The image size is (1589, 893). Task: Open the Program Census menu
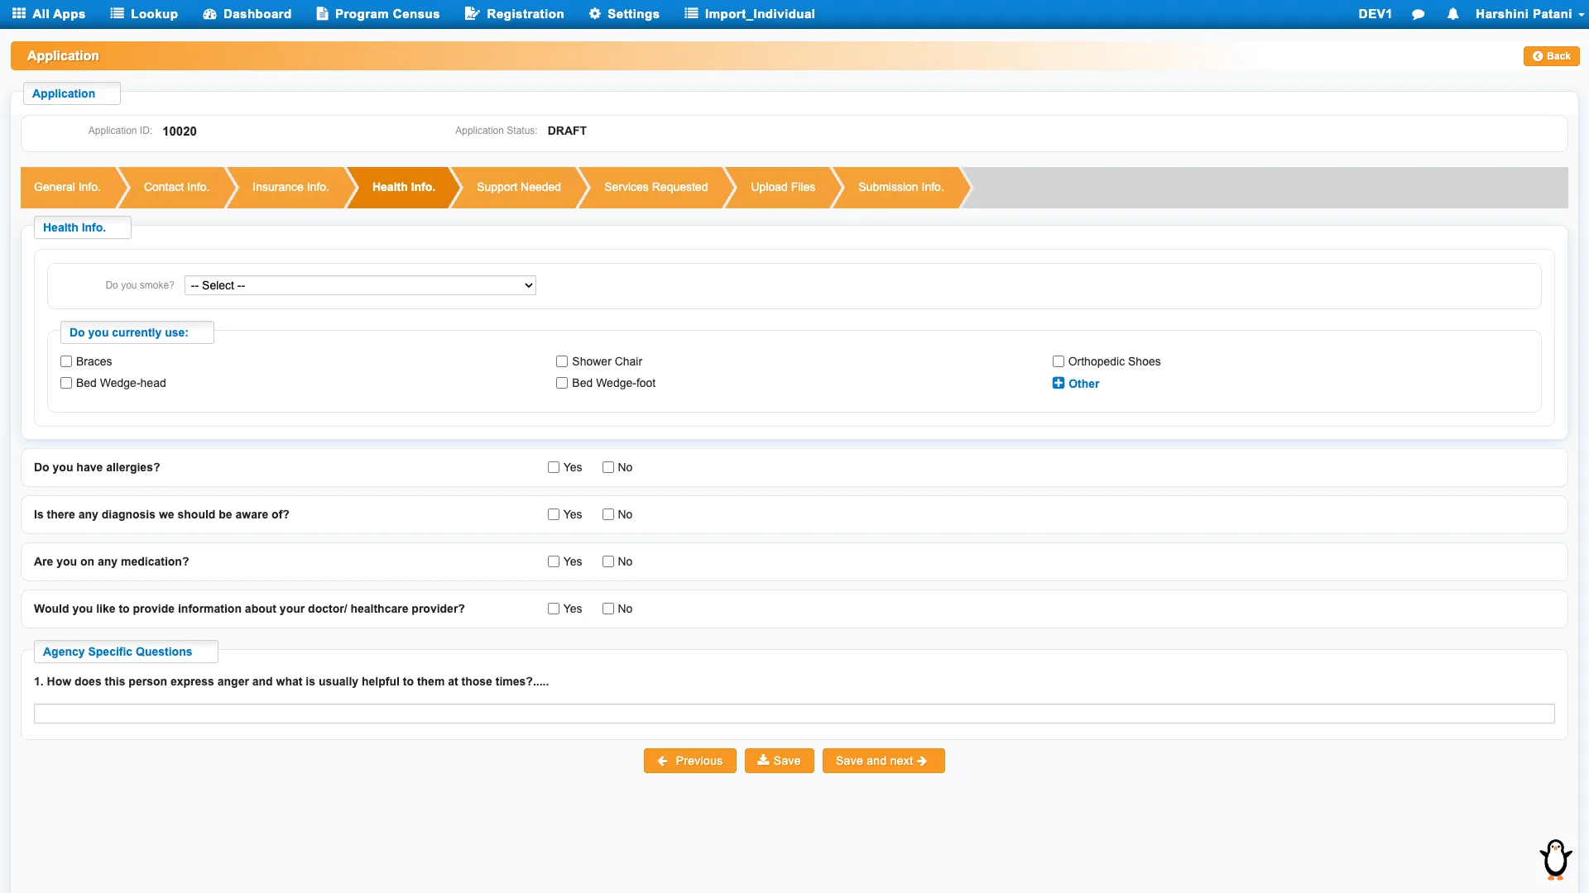tap(378, 14)
